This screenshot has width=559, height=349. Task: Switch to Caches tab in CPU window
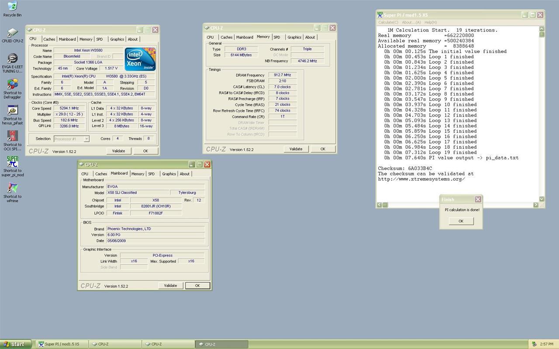click(49, 39)
